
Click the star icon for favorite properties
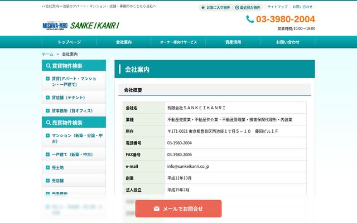click(x=203, y=7)
